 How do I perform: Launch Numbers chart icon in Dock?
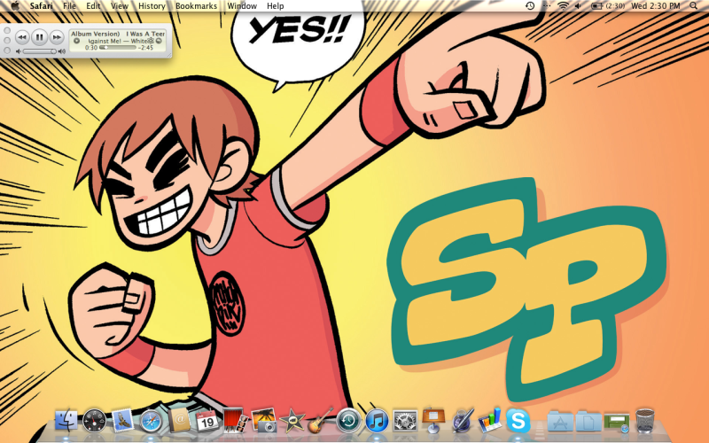pyautogui.click(x=490, y=419)
